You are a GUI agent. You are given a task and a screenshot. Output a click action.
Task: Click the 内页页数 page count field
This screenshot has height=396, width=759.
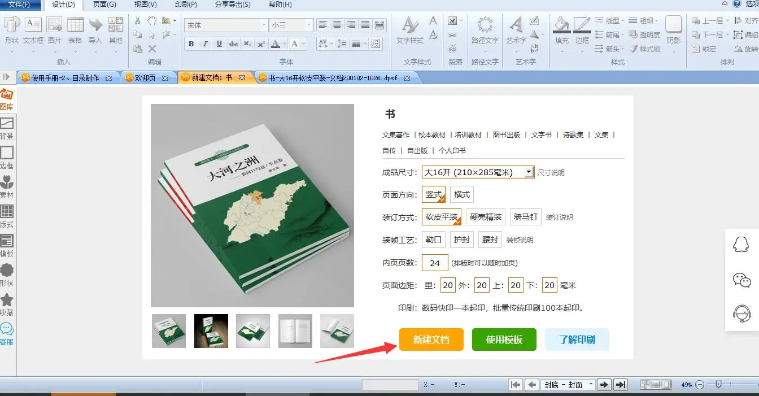coord(435,263)
